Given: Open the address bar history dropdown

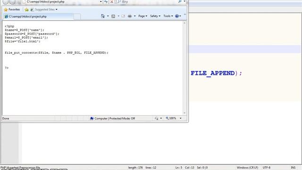Looking at the screenshot, I should click(x=101, y=2).
